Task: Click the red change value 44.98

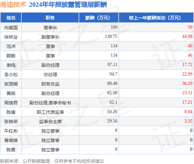Action: (187, 36)
